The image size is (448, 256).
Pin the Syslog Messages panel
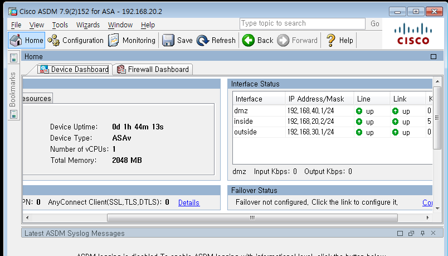pyautogui.click(x=422, y=233)
